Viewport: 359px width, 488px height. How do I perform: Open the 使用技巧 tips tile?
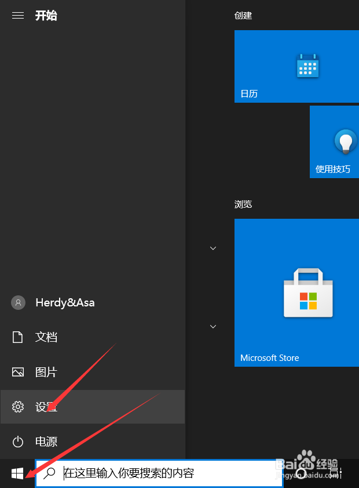(x=335, y=142)
